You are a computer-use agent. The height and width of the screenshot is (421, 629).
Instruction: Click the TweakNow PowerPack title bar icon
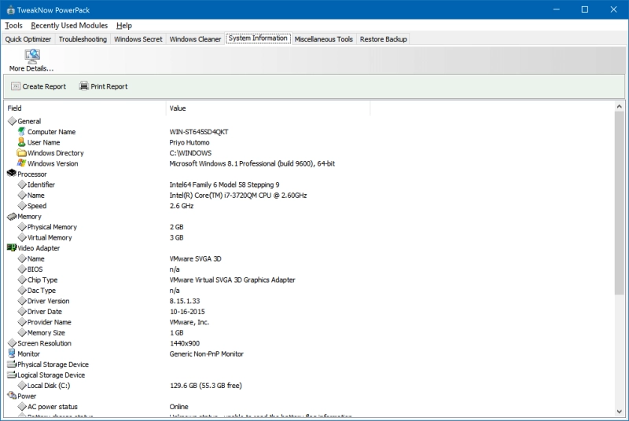pyautogui.click(x=11, y=10)
